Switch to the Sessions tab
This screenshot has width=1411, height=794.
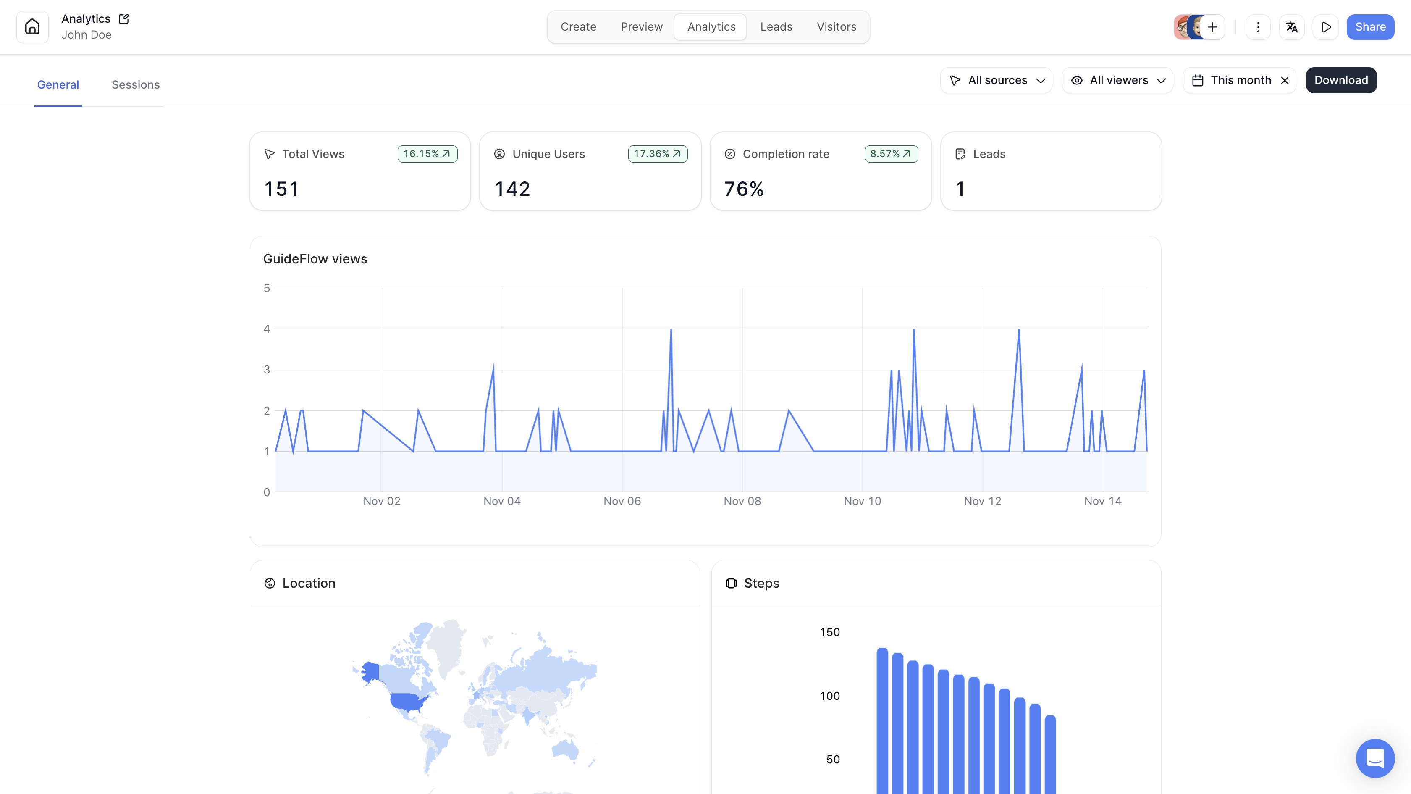click(135, 85)
